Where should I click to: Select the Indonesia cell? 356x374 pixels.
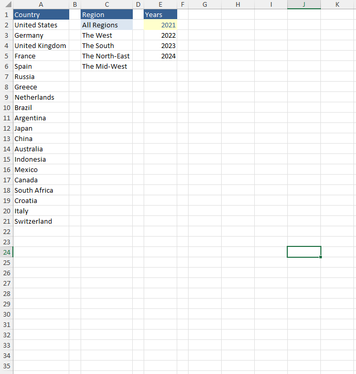(41, 159)
